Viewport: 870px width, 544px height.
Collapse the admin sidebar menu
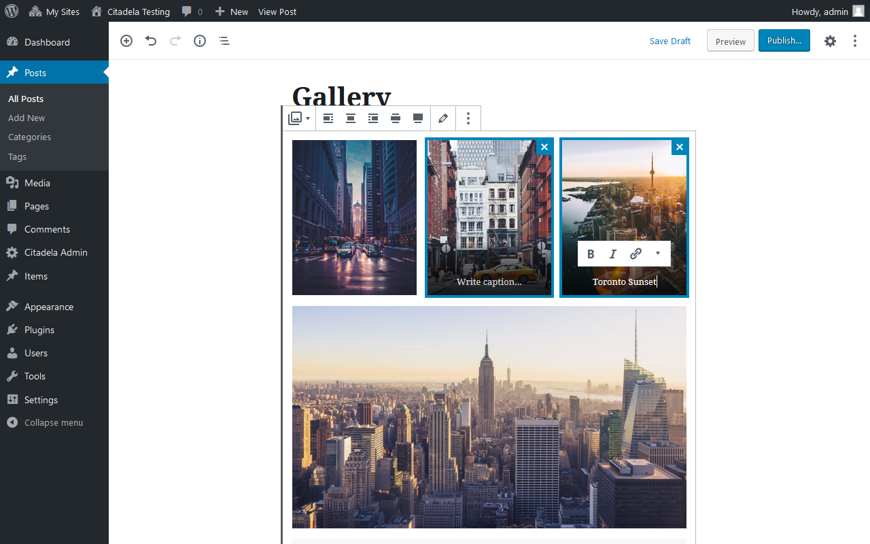[x=54, y=422]
